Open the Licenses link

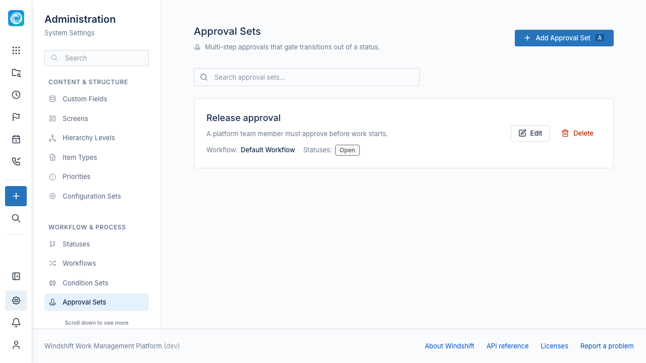[x=554, y=346]
